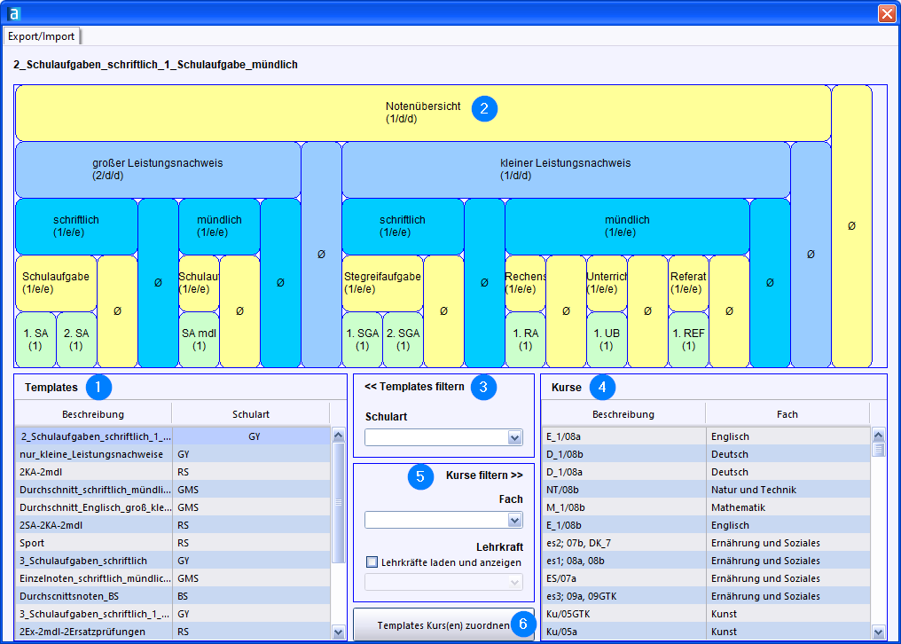Screen dimensions: 901x644
Task: Select course 'E_1/08b'
Action: tap(706, 525)
